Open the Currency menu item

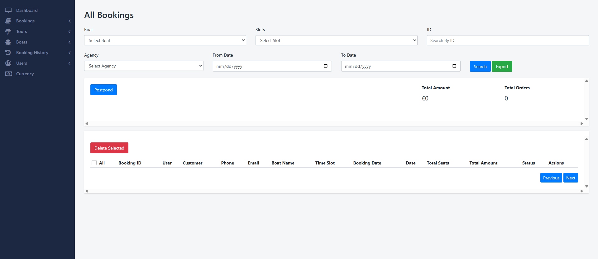point(25,74)
